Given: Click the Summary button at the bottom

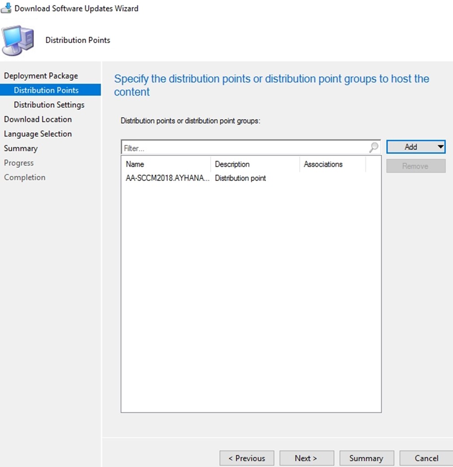Looking at the screenshot, I should [x=366, y=458].
